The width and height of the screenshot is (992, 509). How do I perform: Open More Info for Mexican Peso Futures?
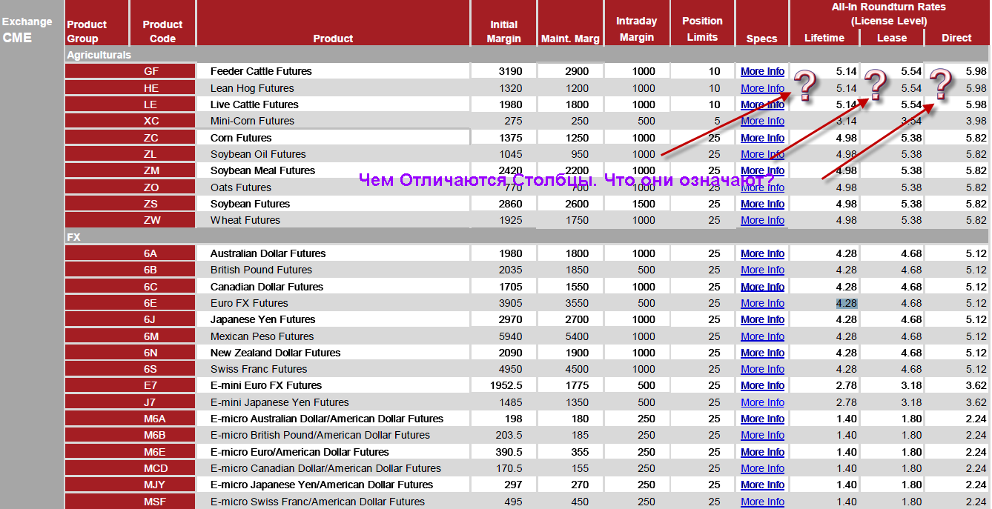pos(762,336)
